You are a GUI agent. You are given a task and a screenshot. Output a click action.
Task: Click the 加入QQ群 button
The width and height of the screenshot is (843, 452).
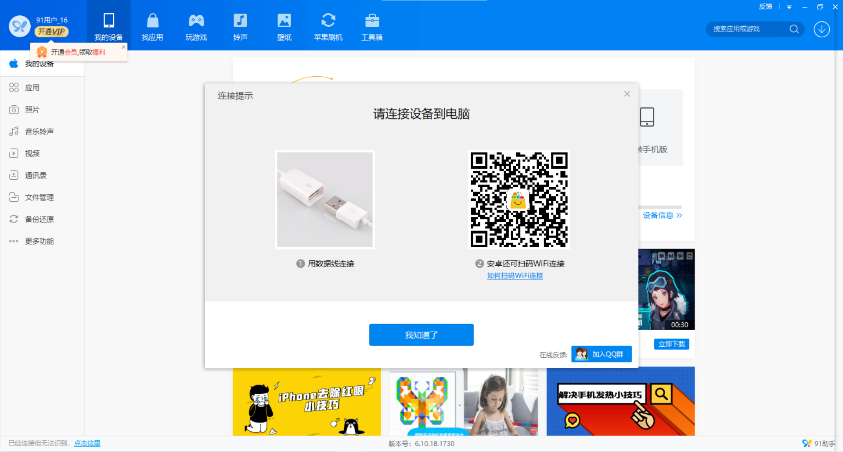(601, 354)
